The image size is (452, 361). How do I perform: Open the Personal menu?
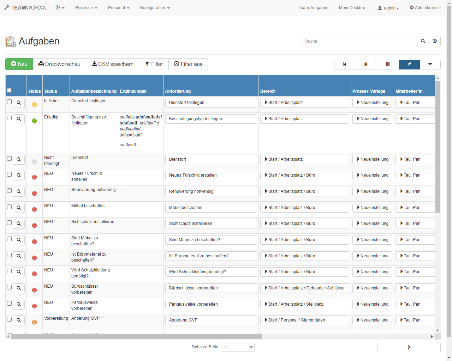pyautogui.click(x=119, y=8)
